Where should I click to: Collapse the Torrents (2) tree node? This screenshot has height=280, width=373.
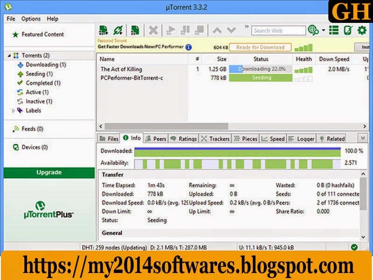coord(9,56)
